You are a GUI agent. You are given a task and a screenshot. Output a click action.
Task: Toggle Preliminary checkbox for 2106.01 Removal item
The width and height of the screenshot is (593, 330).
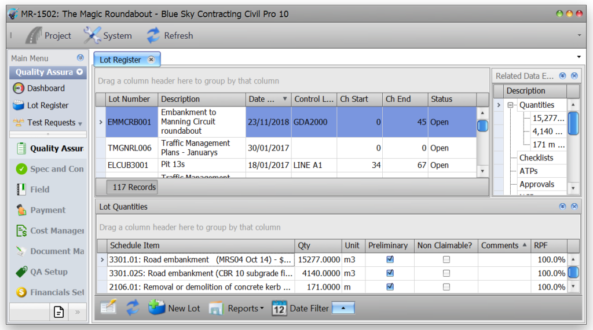(390, 287)
